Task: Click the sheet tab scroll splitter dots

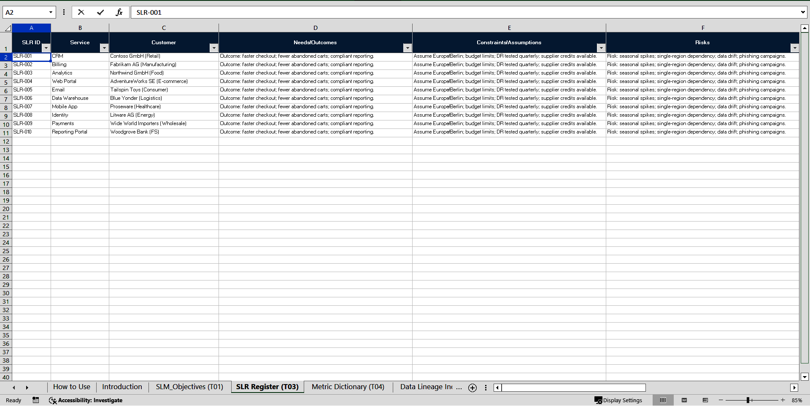Action: point(486,387)
